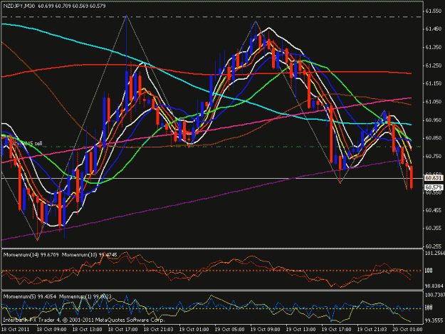Click the 20 Oct 01:00 time label

pos(407,330)
